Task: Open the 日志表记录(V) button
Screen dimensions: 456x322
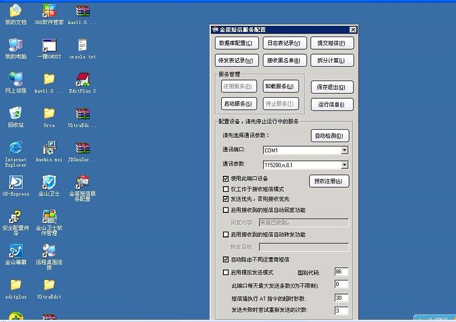Action: (x=284, y=43)
